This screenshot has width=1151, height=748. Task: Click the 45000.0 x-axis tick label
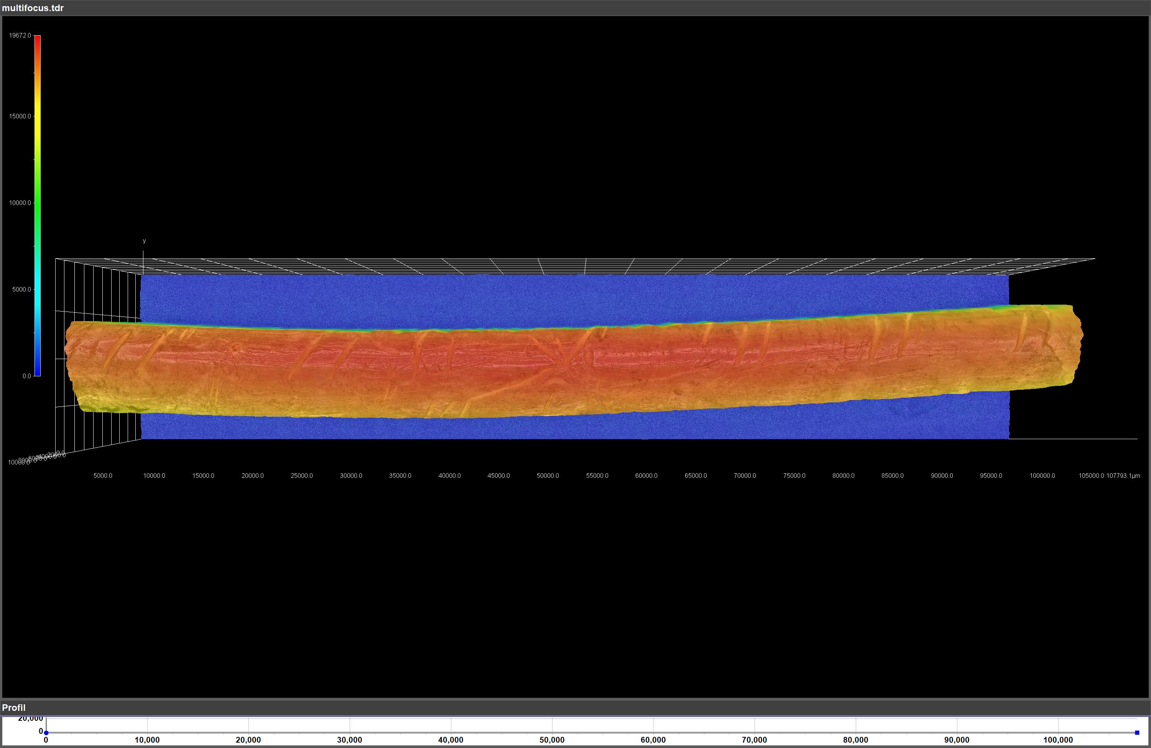point(498,476)
